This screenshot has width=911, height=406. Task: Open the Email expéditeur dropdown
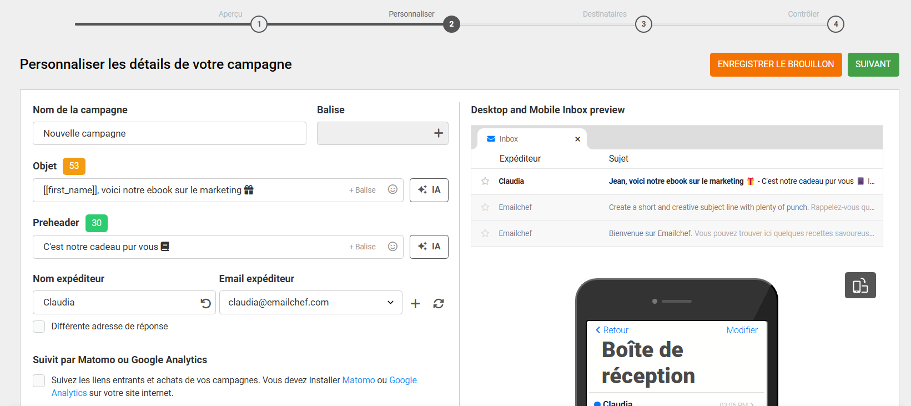point(311,303)
